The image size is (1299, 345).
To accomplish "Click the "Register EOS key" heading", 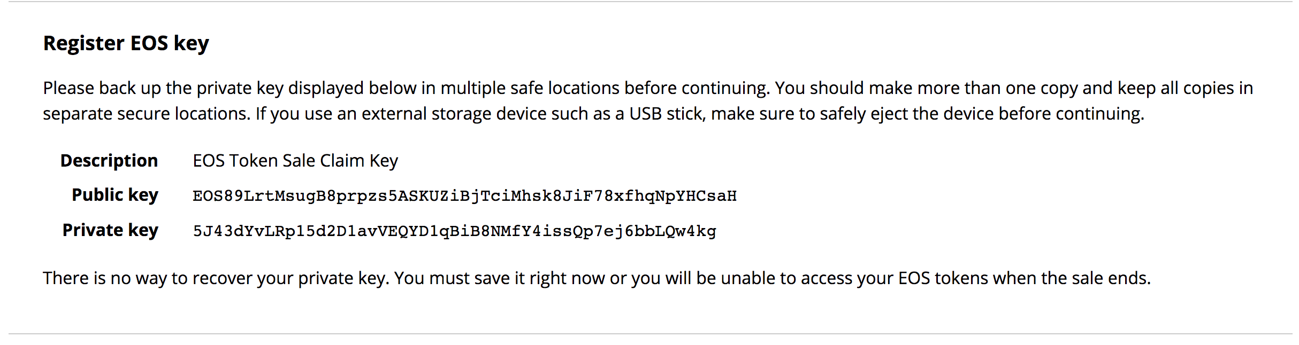I will pyautogui.click(x=126, y=43).
